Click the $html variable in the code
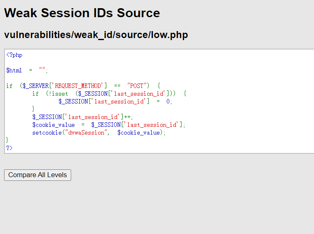314x234 pixels. [x=14, y=70]
